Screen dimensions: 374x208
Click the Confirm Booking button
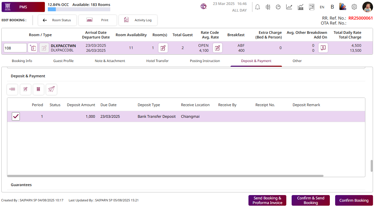click(x=354, y=200)
